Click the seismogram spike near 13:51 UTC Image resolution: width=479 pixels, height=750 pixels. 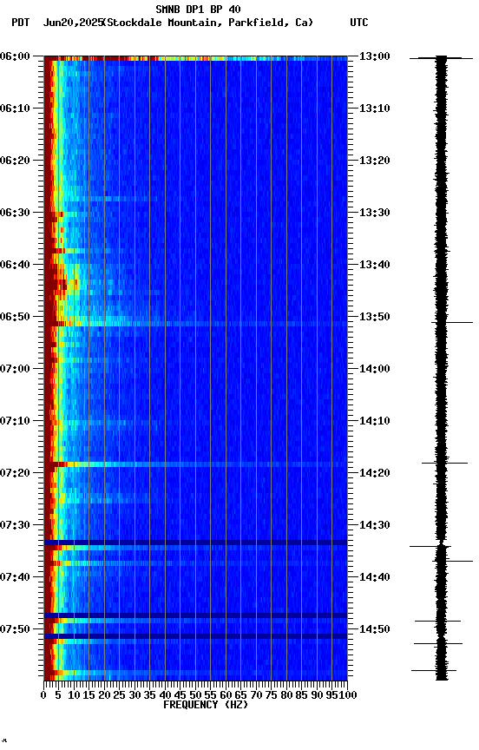coord(452,323)
